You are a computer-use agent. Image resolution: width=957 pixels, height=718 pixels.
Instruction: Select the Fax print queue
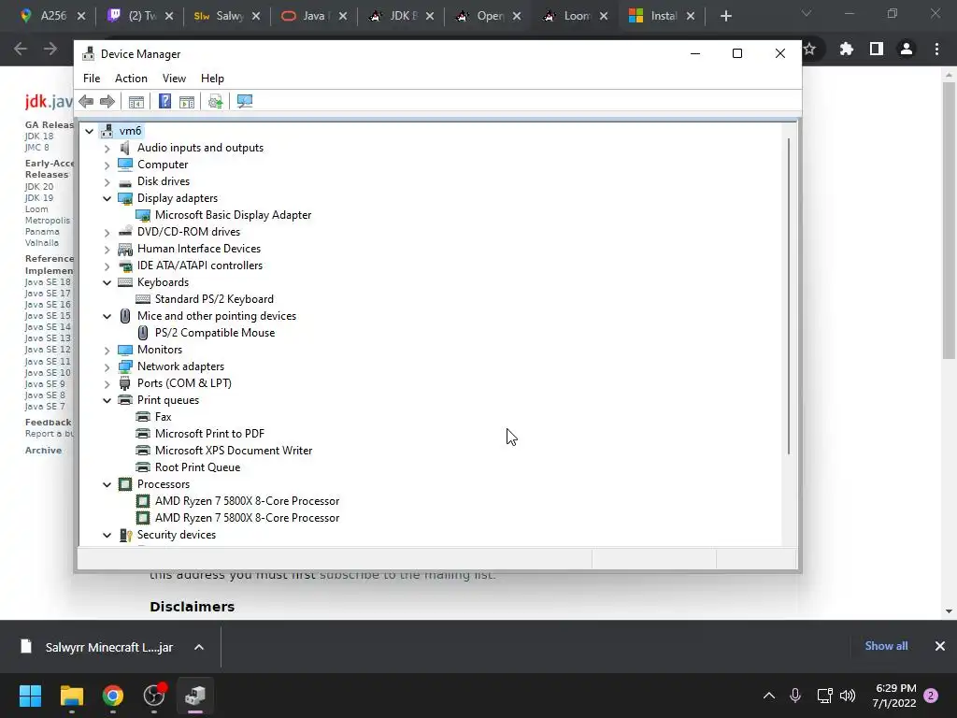coord(163,417)
